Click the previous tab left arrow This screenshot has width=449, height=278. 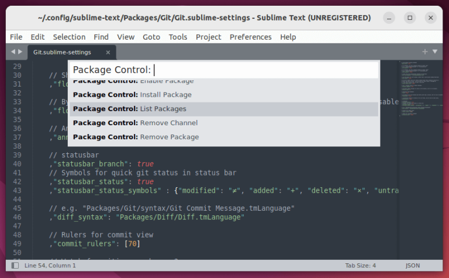click(13, 52)
